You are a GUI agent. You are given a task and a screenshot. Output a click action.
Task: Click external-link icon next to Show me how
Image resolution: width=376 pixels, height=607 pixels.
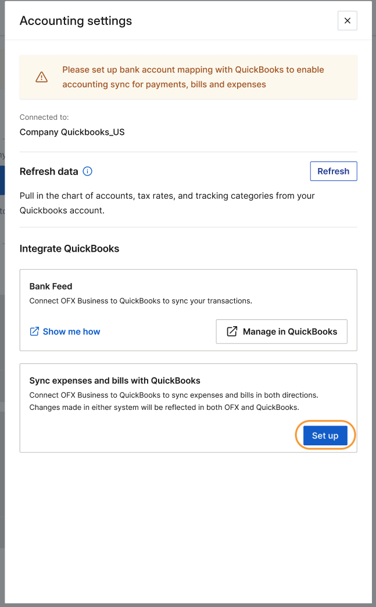tap(34, 331)
